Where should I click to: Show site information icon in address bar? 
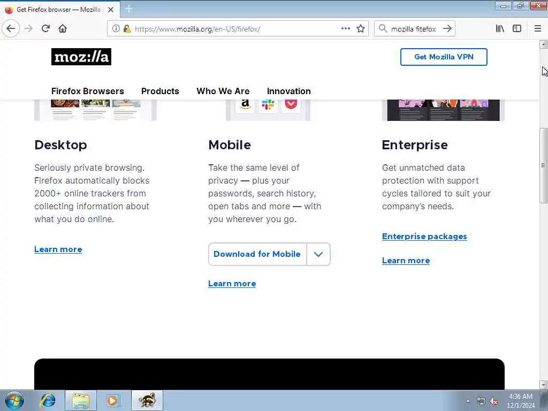(x=116, y=29)
